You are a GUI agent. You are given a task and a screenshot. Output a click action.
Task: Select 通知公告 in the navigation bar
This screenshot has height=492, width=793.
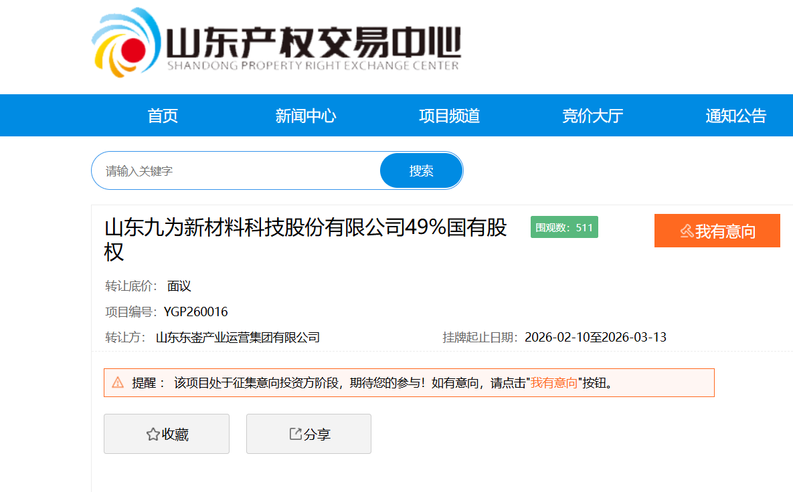click(x=735, y=116)
